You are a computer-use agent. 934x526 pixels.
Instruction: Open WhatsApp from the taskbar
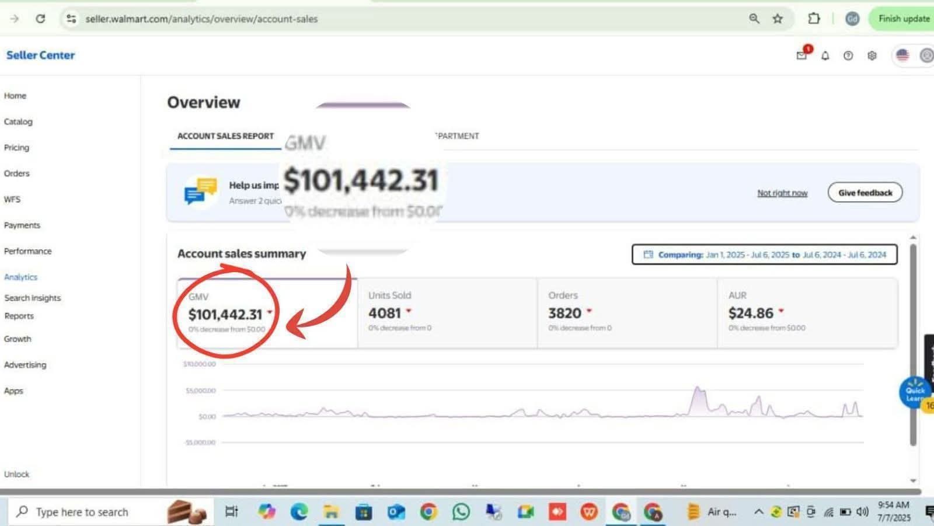(461, 512)
